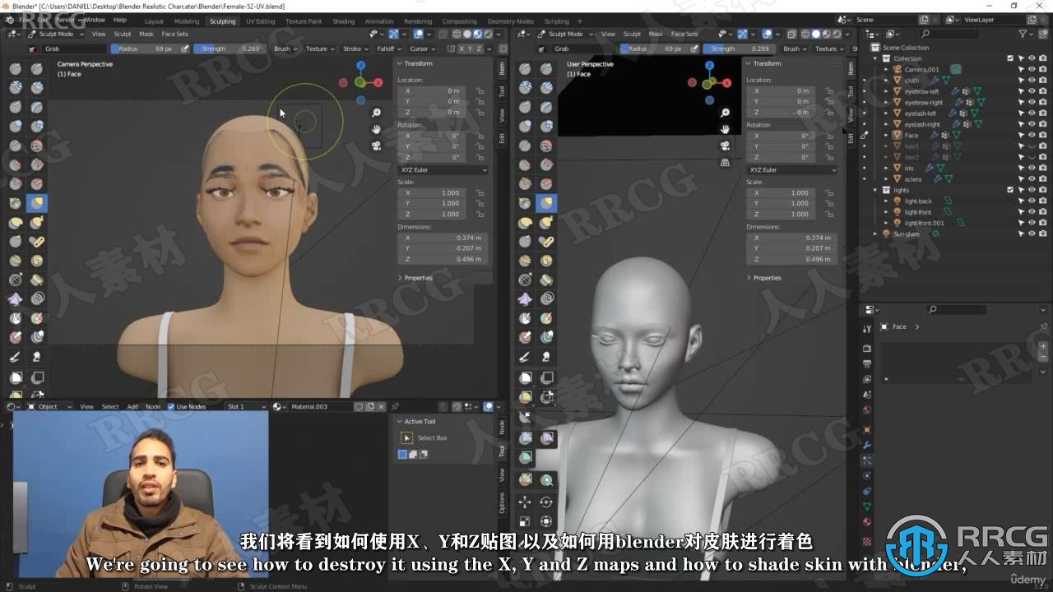Toggle radius pressure sensitivity in left header
The width and height of the screenshot is (1053, 592).
[x=186, y=49]
